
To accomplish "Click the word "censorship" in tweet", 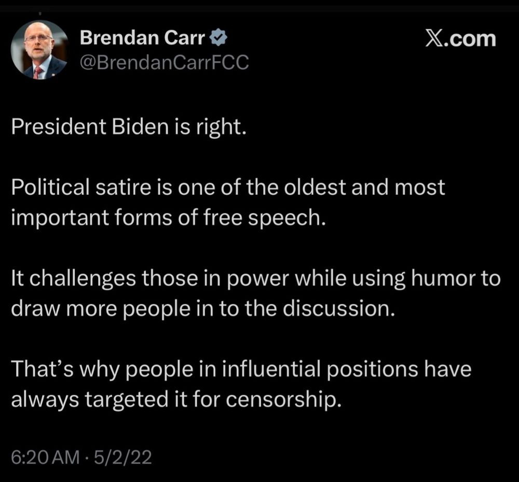I will click(x=284, y=399).
